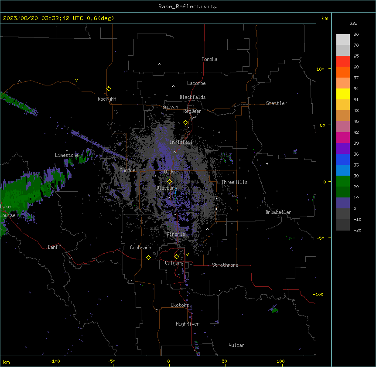Click the Drumheller city label
Screen dimensions: 376x367
pos(278,212)
